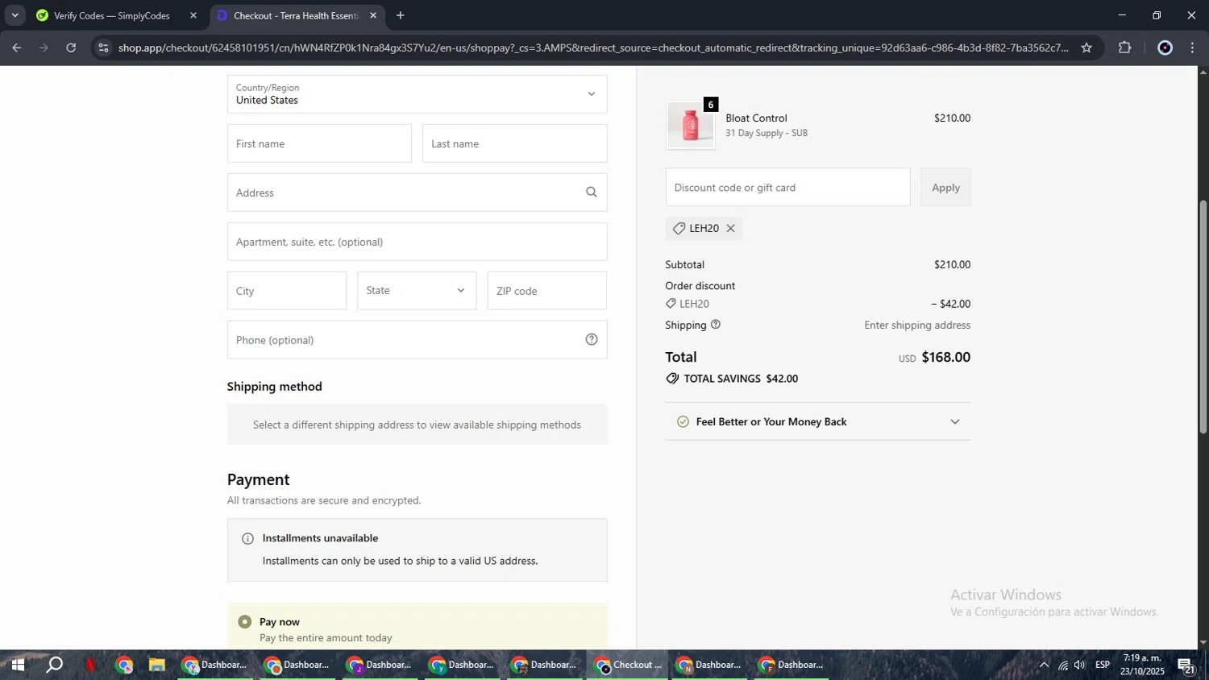Open the browser extensions puzzle icon
1209x680 pixels.
(x=1125, y=48)
